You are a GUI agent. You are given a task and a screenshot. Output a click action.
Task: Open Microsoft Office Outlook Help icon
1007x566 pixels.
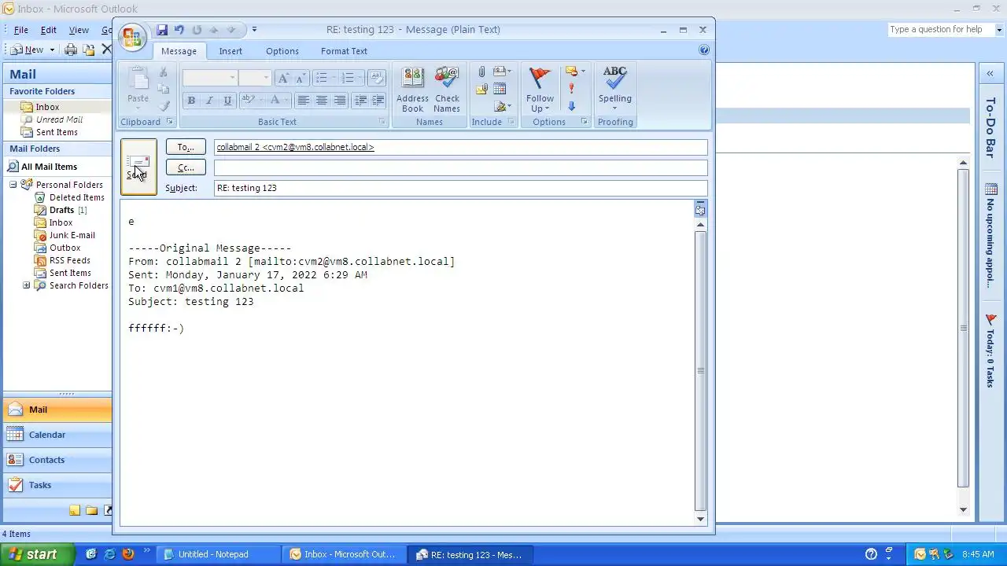pyautogui.click(x=704, y=50)
